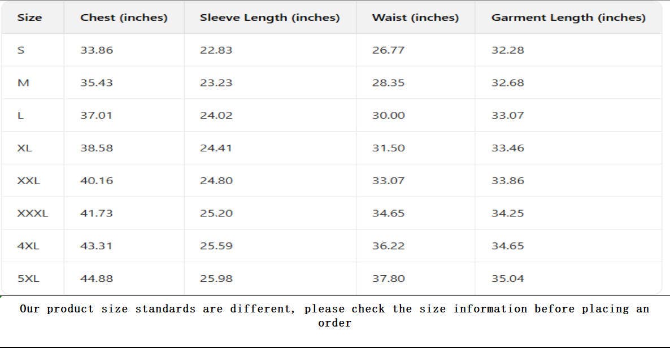The image size is (670, 348).
Task: Click sleeve length value 24.02 for size L
Action: click(216, 116)
